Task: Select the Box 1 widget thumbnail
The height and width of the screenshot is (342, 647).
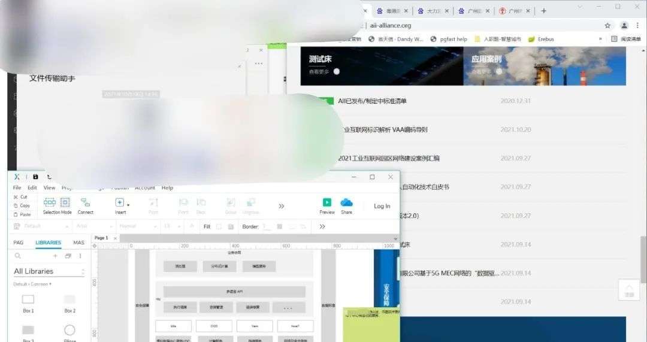Action: pos(28,299)
